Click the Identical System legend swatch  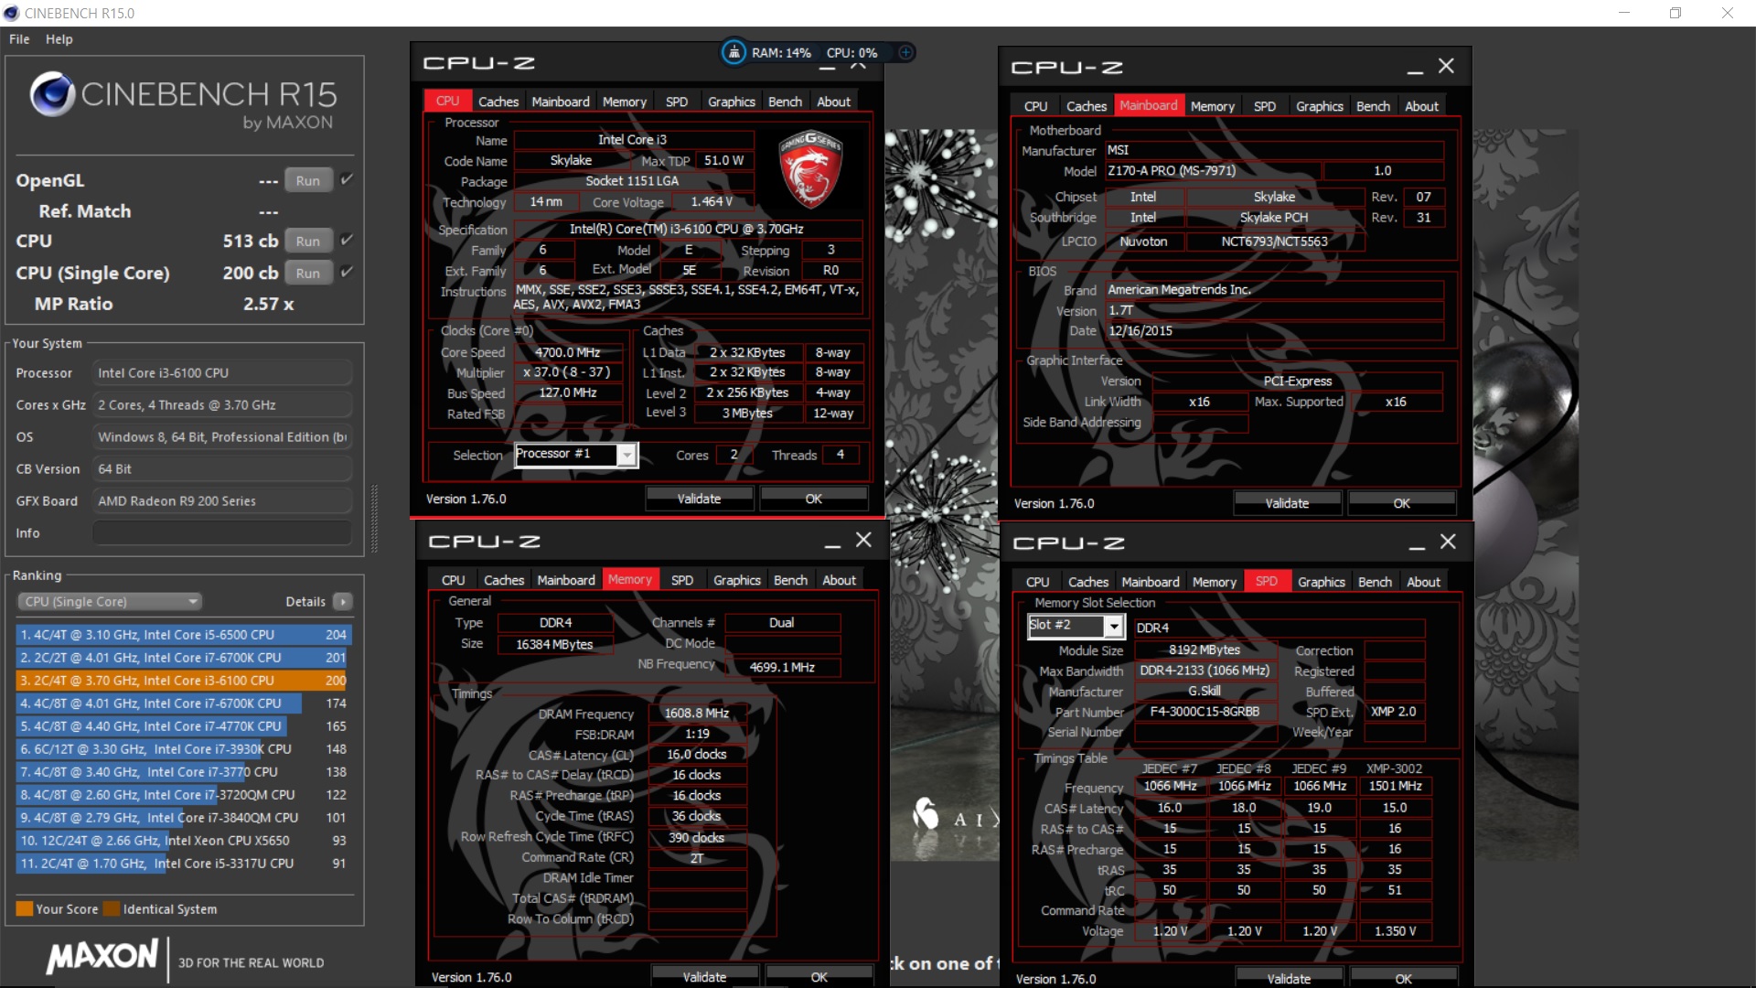pyautogui.click(x=112, y=908)
